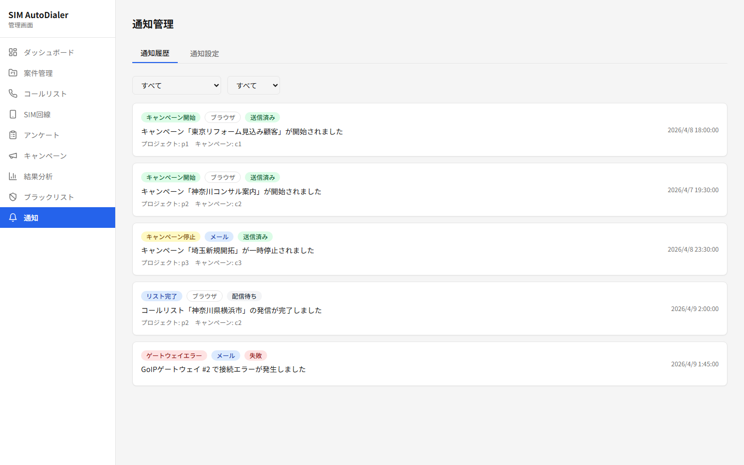Click the red 失敗 status badge

pos(256,355)
